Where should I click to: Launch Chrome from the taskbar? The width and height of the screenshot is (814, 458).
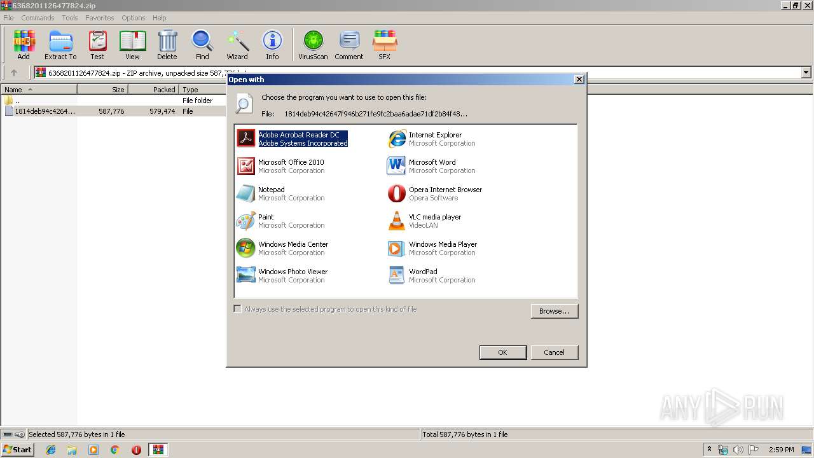pyautogui.click(x=114, y=450)
